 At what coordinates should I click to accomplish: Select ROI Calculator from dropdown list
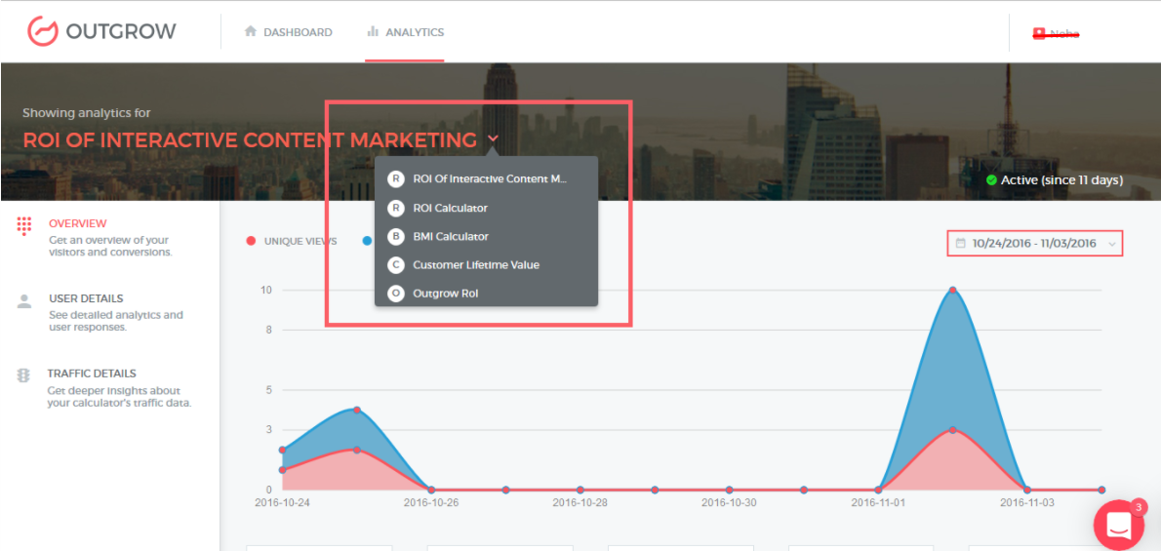[486, 208]
